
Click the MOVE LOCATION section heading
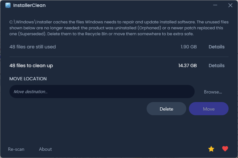click(x=28, y=79)
